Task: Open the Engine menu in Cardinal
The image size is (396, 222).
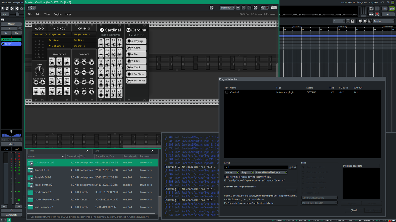Action: click(58, 14)
